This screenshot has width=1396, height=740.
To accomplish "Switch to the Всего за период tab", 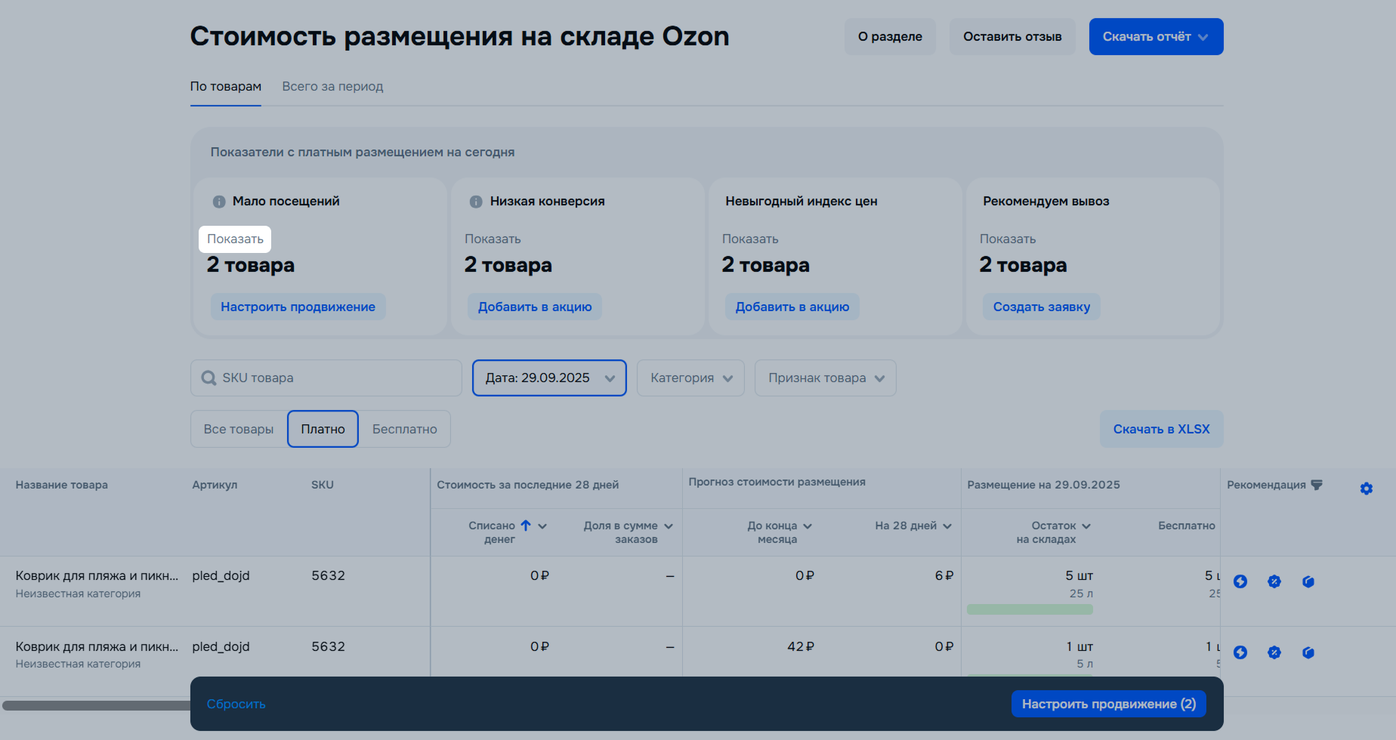I will (x=332, y=86).
